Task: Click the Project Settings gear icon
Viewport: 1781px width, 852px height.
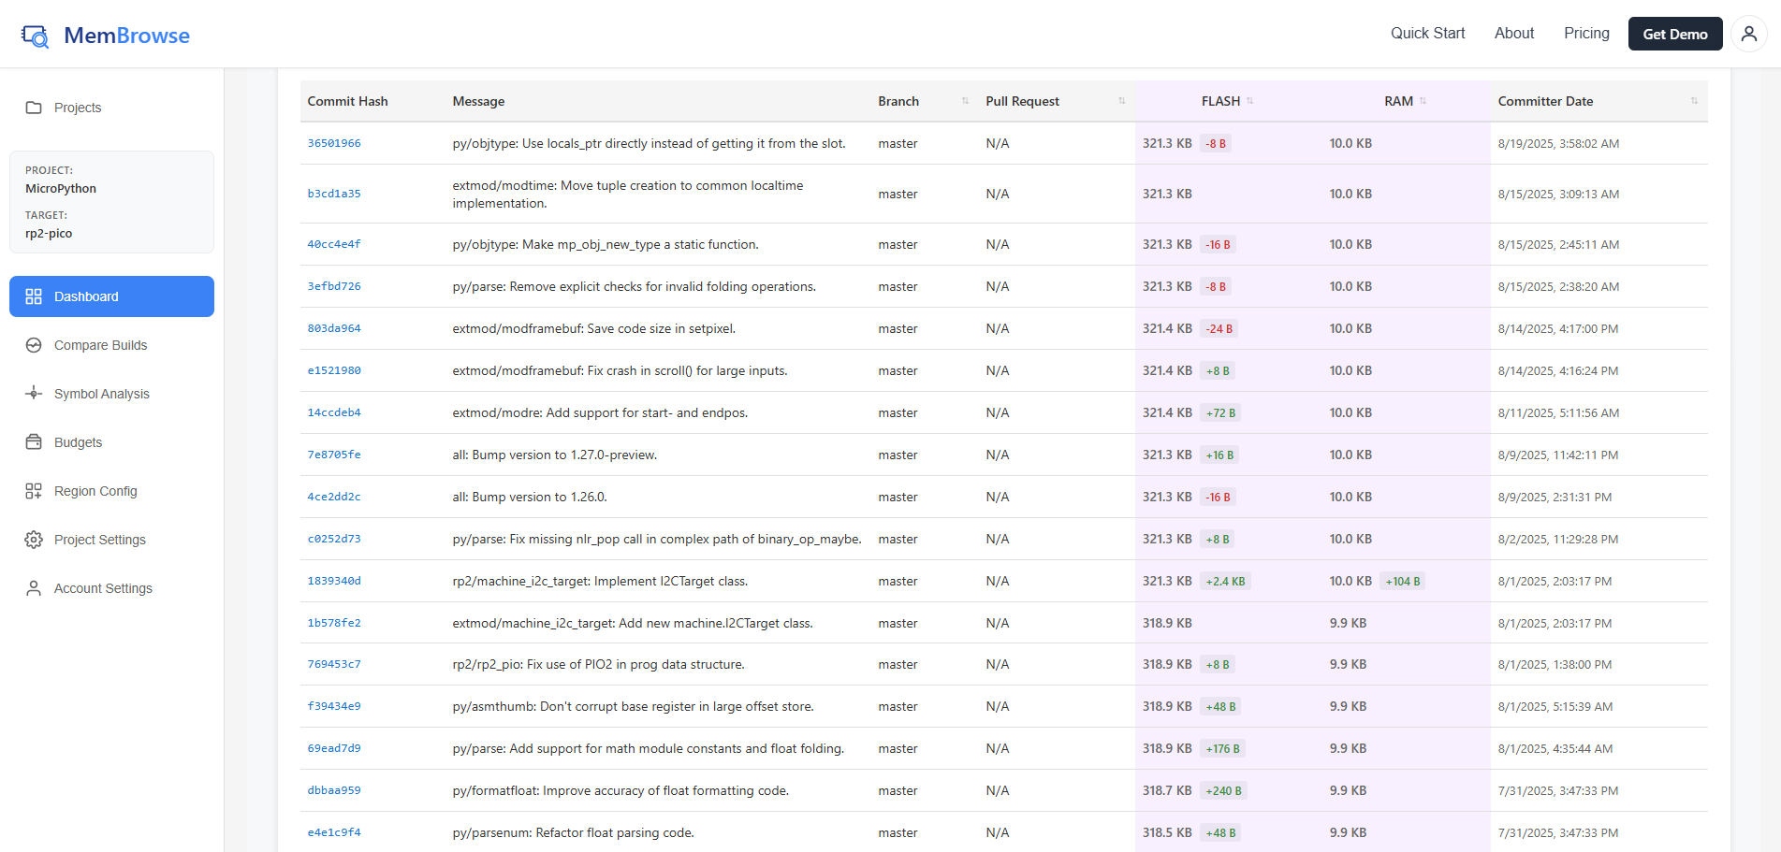Action: pyautogui.click(x=34, y=540)
